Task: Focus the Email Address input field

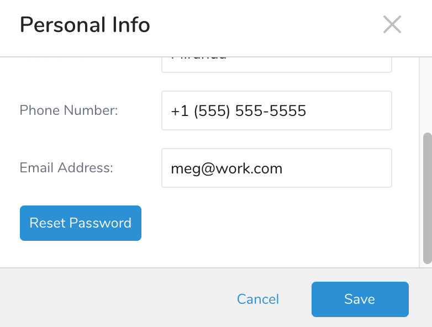Action: tap(276, 168)
